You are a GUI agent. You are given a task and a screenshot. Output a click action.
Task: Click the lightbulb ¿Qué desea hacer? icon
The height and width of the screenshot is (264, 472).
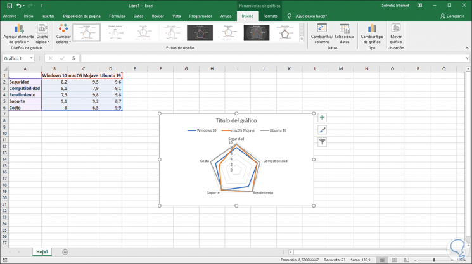[x=290, y=16]
